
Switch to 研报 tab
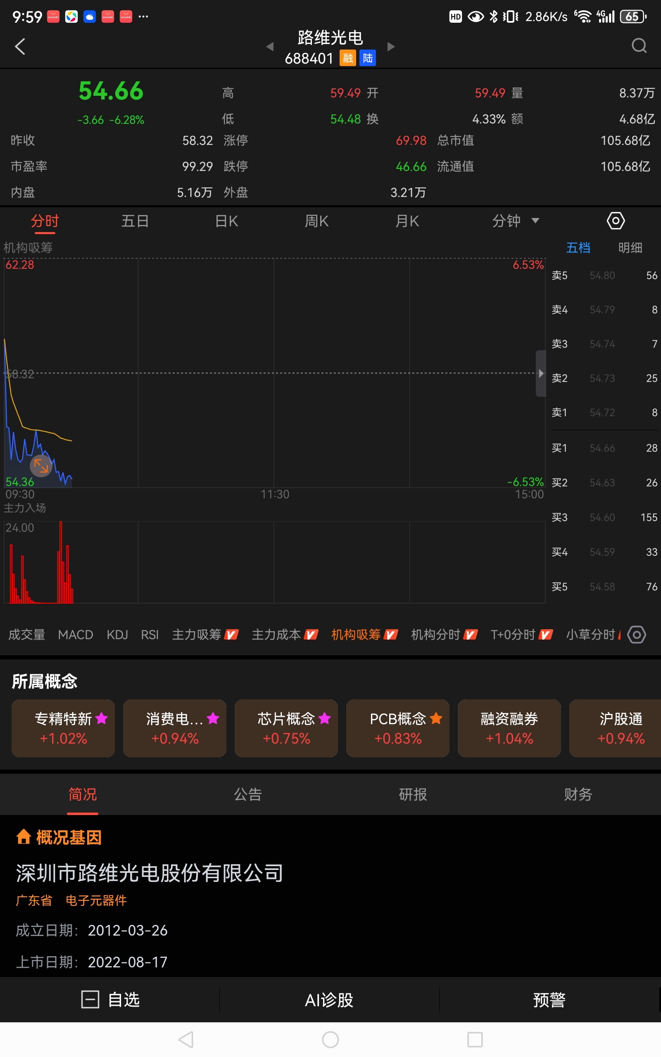tap(413, 794)
